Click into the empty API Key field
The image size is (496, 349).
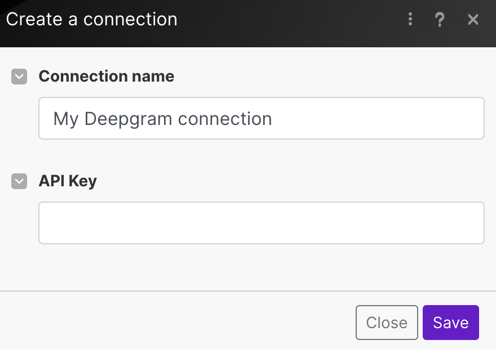point(261,223)
